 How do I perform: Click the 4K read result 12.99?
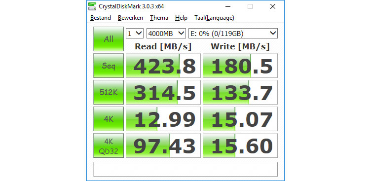pos(163,119)
